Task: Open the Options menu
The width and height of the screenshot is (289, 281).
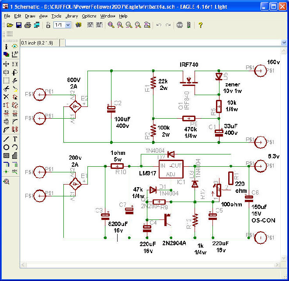Action: [x=89, y=16]
